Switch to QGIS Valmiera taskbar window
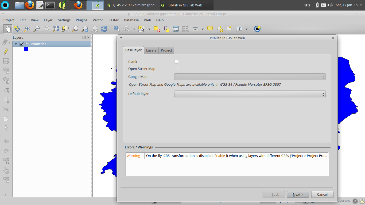 (x=133, y=5)
